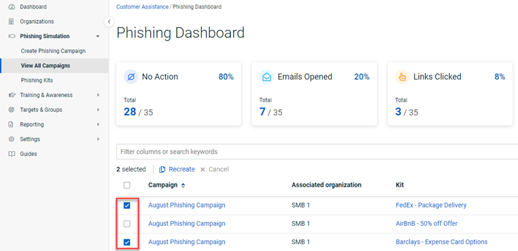Viewport: 518px width, 251px height.
Task: Check the AirBnB campaign row checkbox
Action: tap(127, 224)
